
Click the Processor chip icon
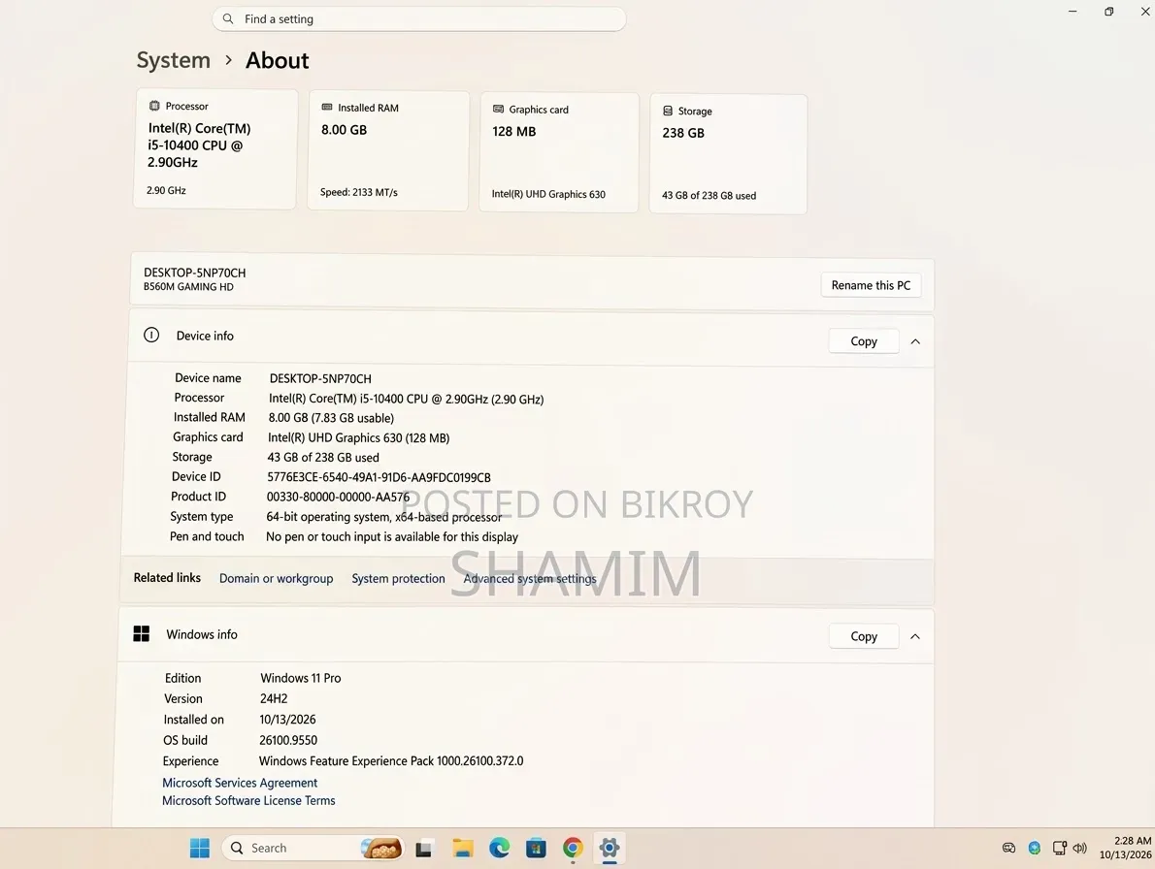(154, 106)
